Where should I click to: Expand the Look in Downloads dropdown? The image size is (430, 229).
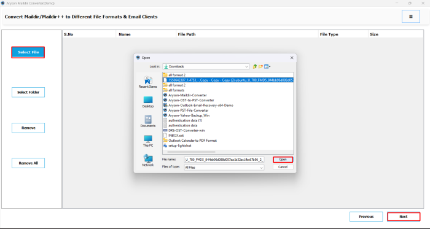point(246,66)
